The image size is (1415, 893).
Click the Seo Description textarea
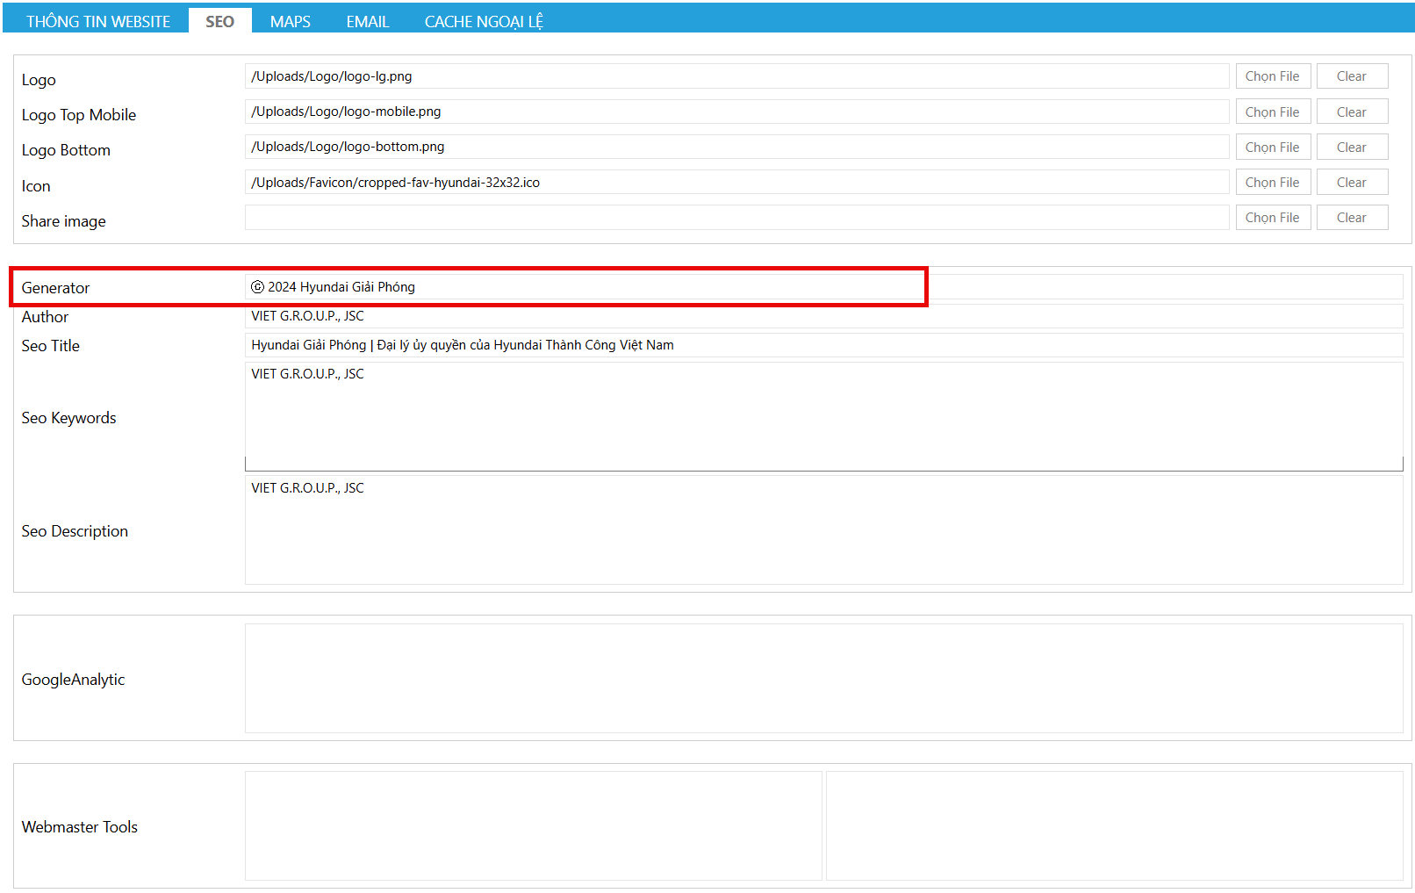(823, 530)
